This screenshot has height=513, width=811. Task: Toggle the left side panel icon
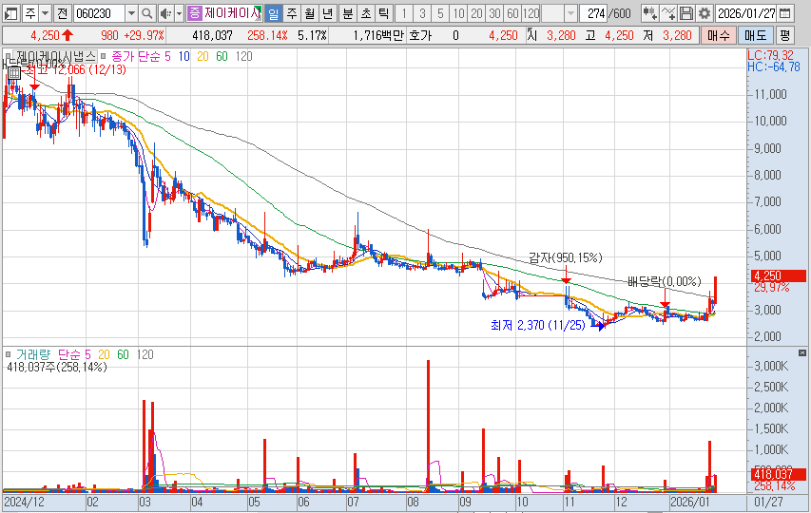tap(10, 13)
